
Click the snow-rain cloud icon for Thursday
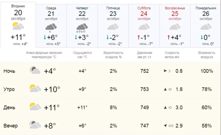click(x=82, y=28)
